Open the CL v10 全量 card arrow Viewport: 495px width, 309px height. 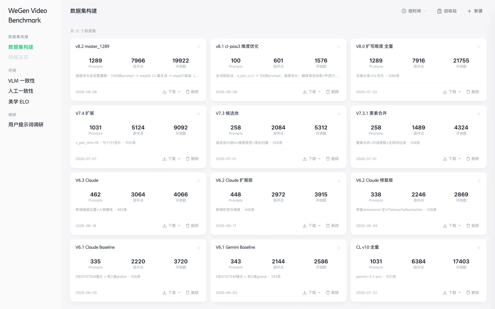479,248
